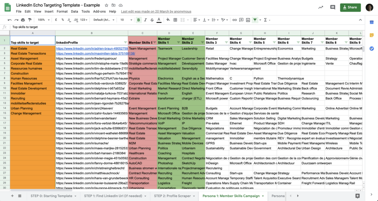The width and height of the screenshot is (378, 201).
Task: Click the Redo icon in the toolbar
Action: (x=16, y=20)
